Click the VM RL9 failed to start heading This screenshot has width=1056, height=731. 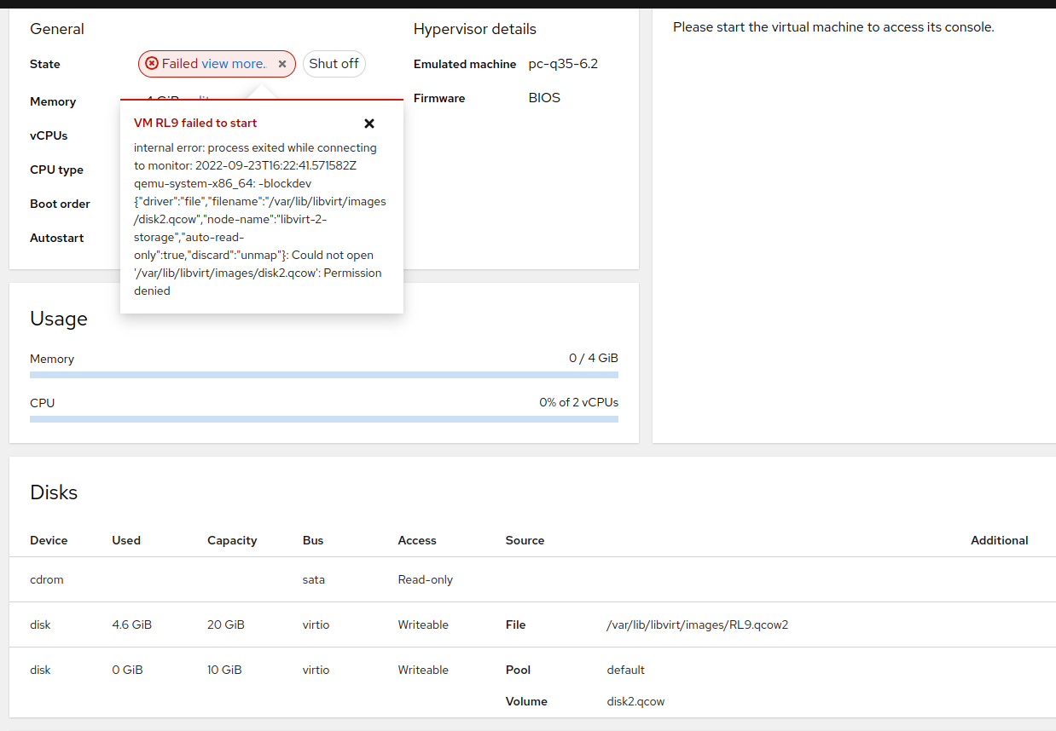click(194, 123)
